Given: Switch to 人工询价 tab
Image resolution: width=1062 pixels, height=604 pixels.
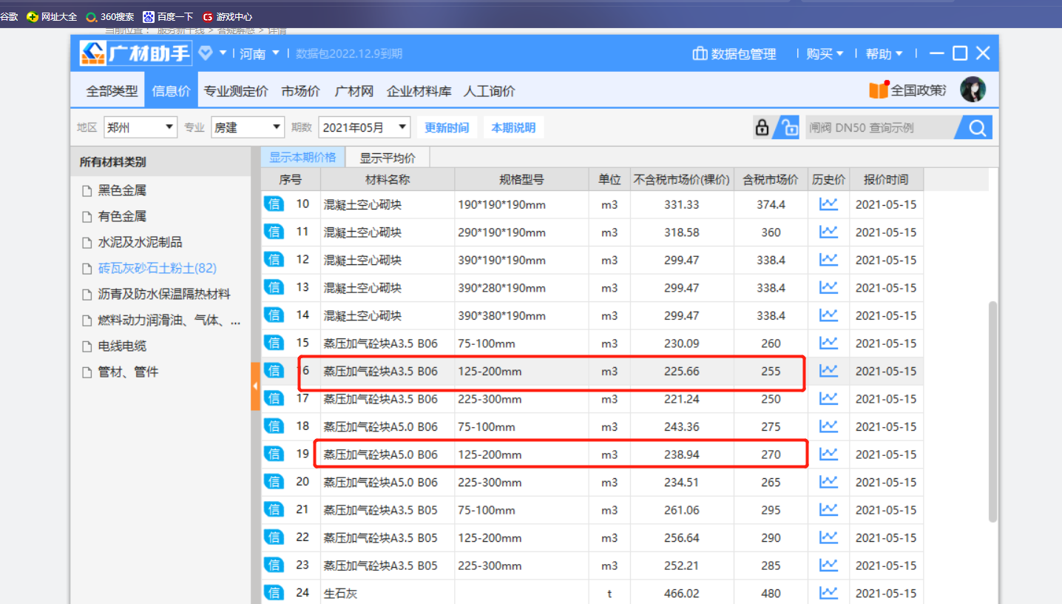Looking at the screenshot, I should (x=489, y=91).
